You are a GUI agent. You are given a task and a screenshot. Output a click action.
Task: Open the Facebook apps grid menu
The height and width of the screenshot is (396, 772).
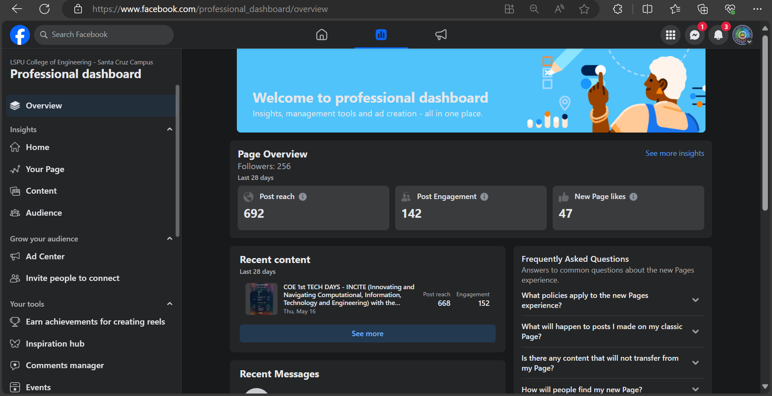pos(670,35)
